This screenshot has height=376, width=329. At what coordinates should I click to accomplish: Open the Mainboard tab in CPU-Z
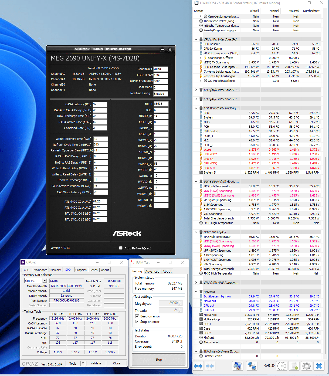click(x=40, y=270)
